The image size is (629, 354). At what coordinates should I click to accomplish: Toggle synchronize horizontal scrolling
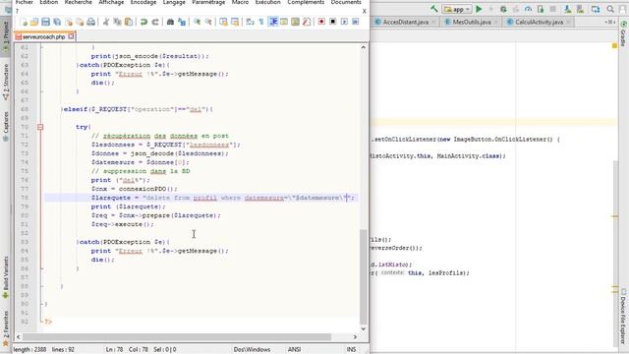coord(235,22)
